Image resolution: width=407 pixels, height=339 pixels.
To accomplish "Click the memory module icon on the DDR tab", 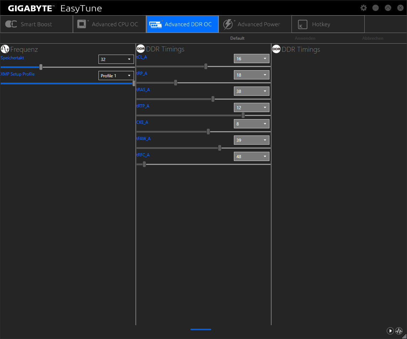I will coord(156,24).
